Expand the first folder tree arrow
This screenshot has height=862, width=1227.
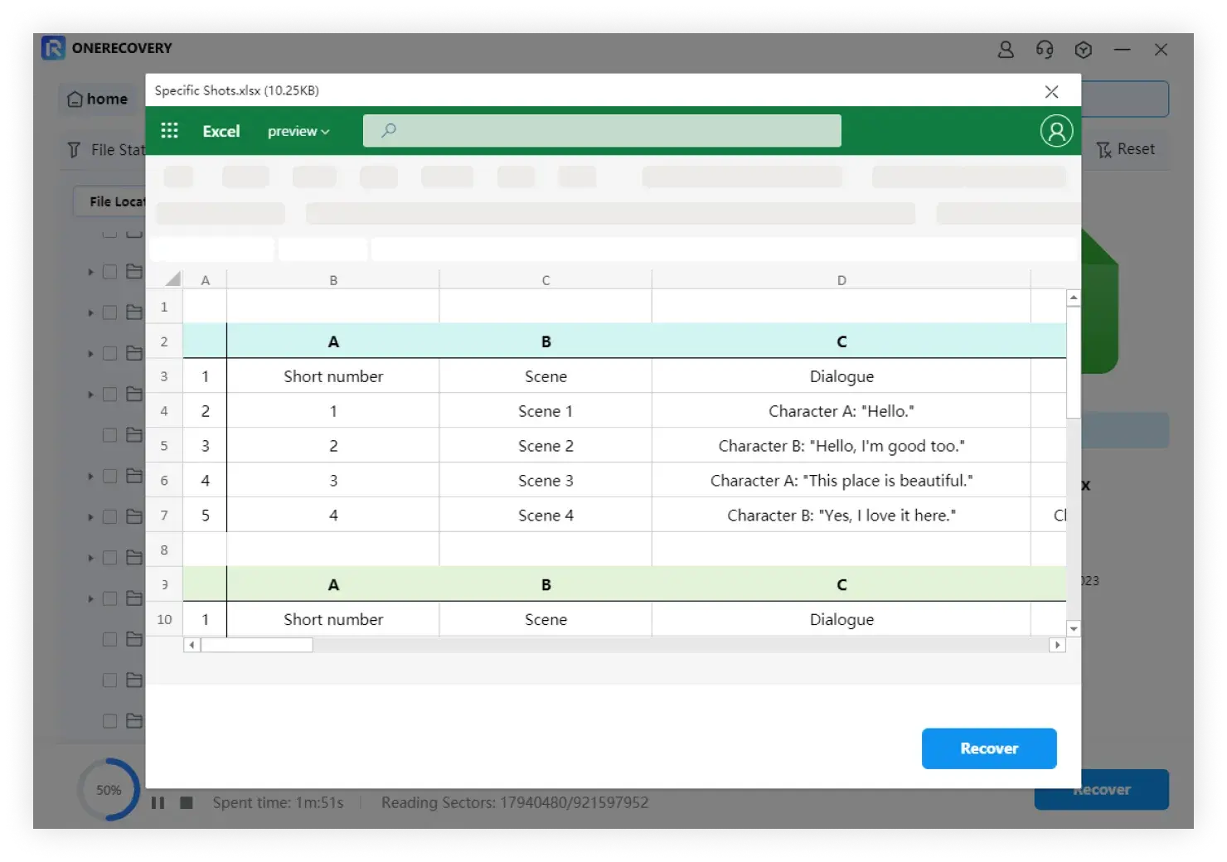click(90, 272)
